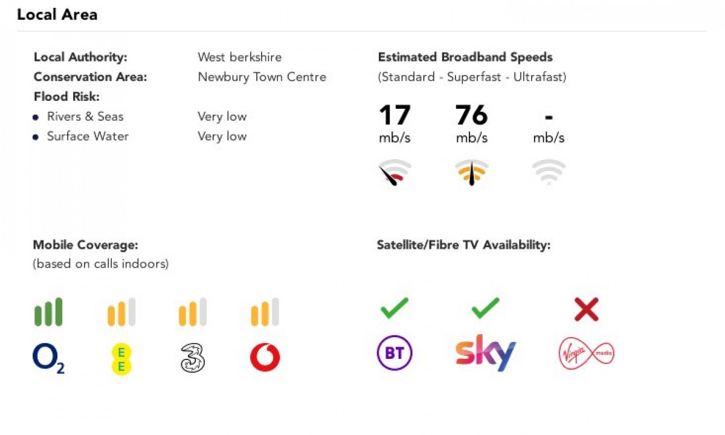
Task: Click the standard speed red gauge icon
Action: click(x=395, y=172)
